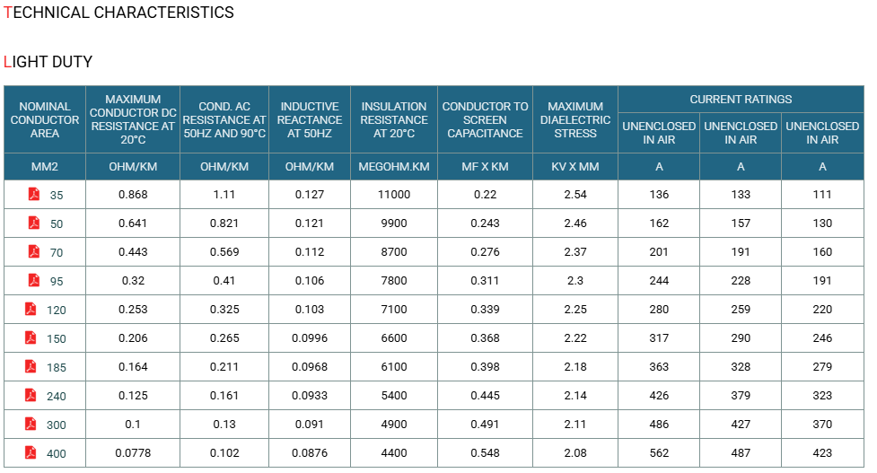This screenshot has height=473, width=877.
Task: Click the Inductive Reactance at 50Hz header
Action: point(310,119)
